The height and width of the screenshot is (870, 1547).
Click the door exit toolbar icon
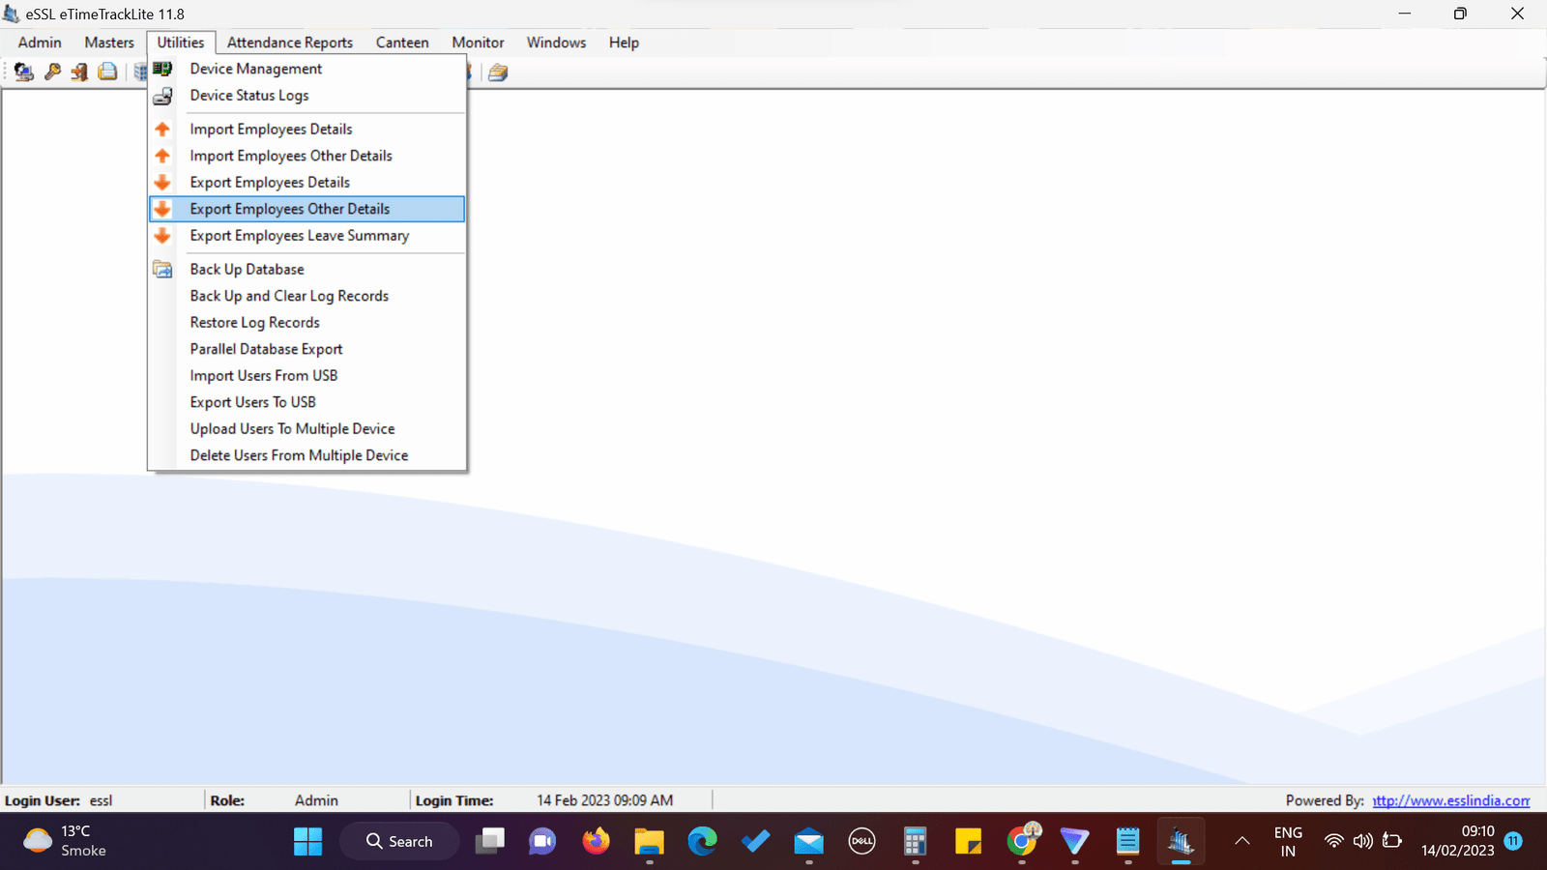click(79, 72)
